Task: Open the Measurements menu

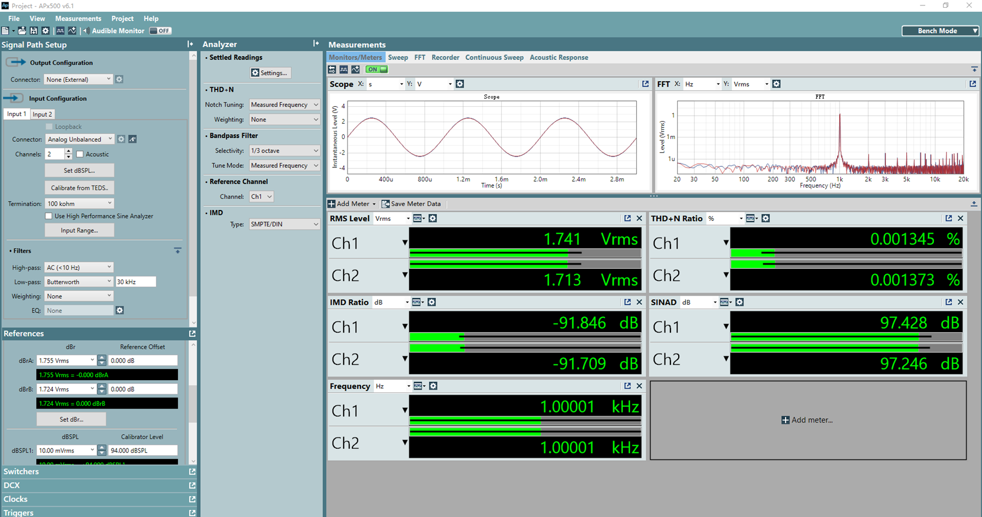Action: click(x=78, y=19)
